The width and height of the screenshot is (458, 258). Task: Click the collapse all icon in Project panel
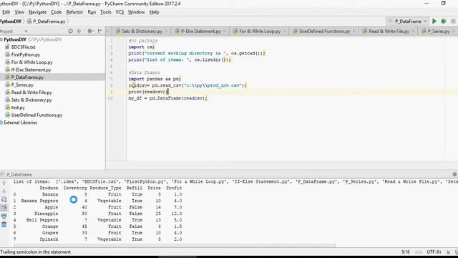click(79, 31)
